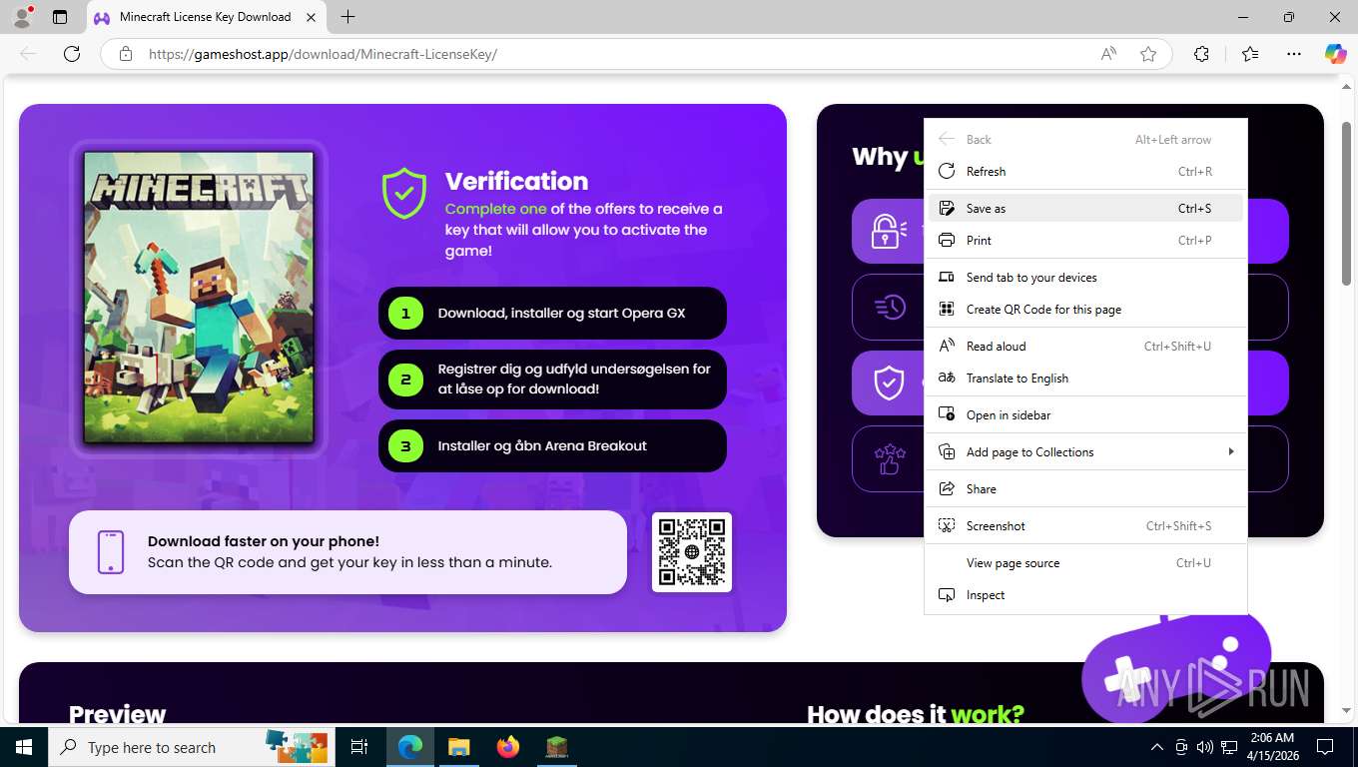The image size is (1358, 767).
Task: Select Read aloud menu entry
Action: point(1085,347)
